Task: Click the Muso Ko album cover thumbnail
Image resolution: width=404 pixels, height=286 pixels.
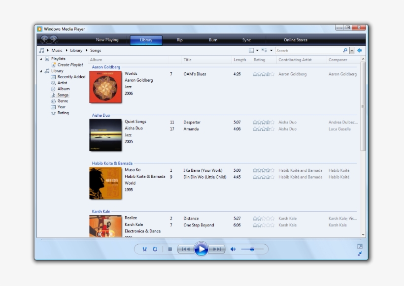Action: [x=105, y=183]
